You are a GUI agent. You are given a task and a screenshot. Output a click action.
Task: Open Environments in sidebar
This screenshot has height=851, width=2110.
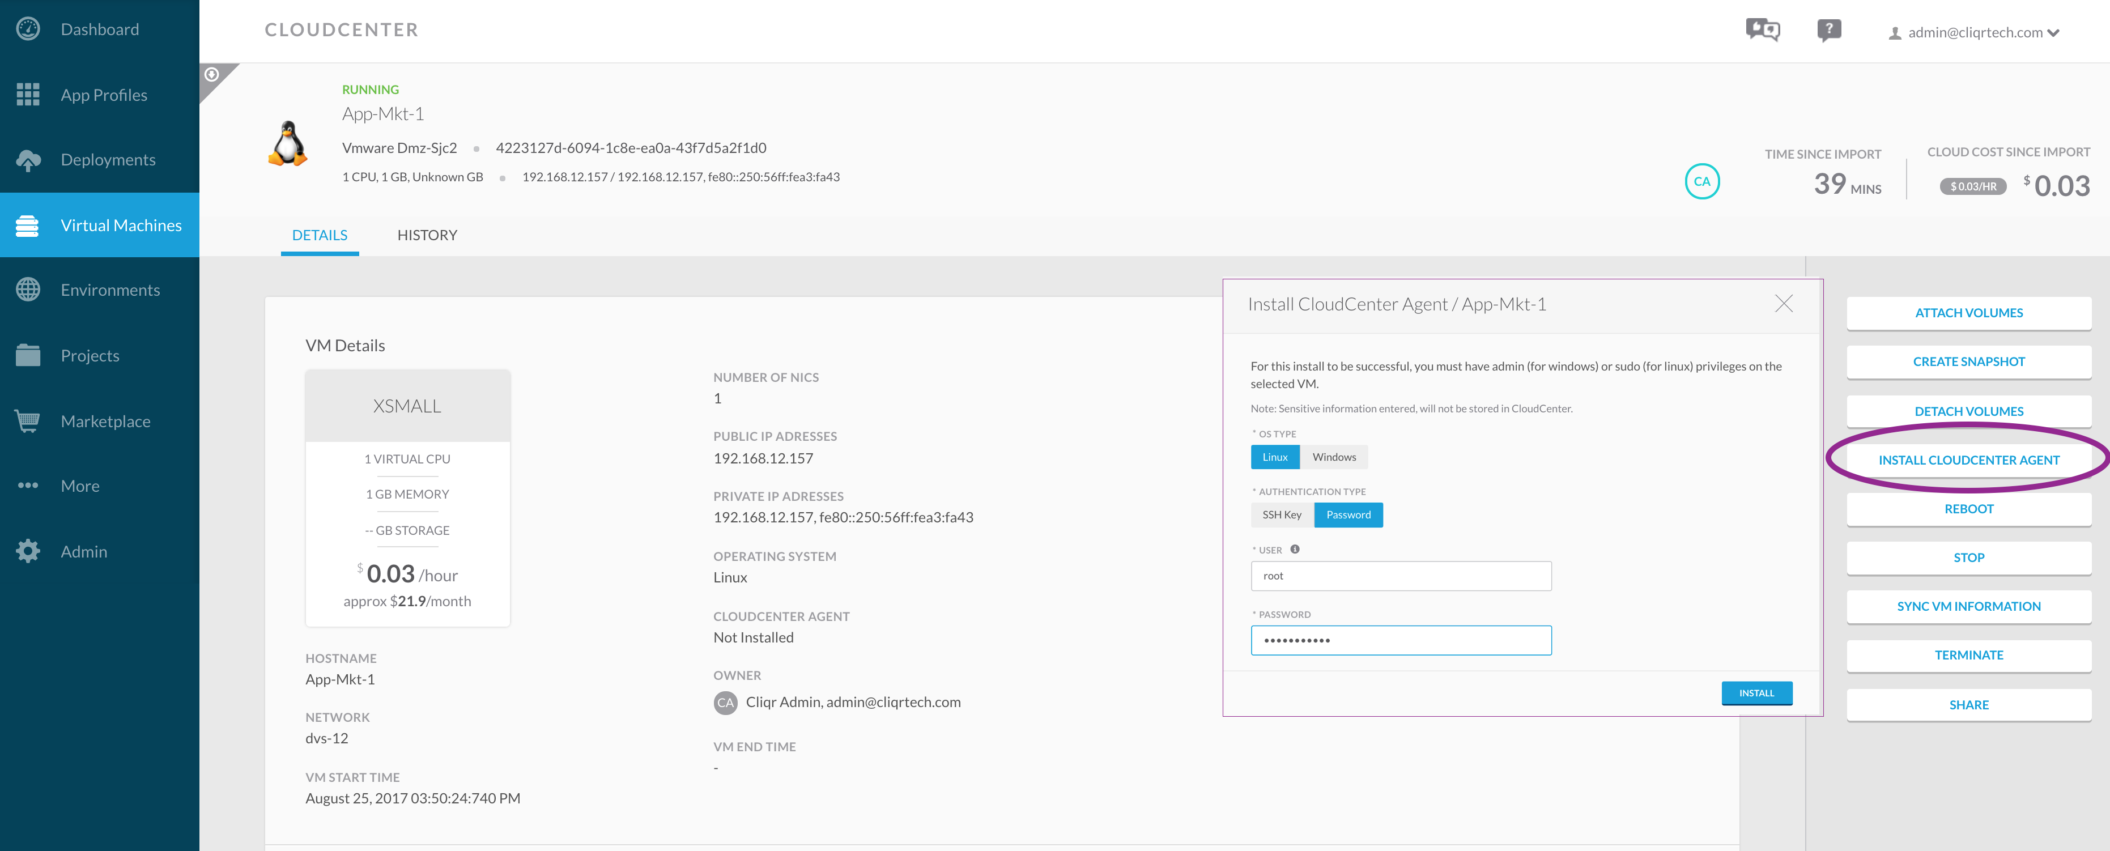[99, 290]
